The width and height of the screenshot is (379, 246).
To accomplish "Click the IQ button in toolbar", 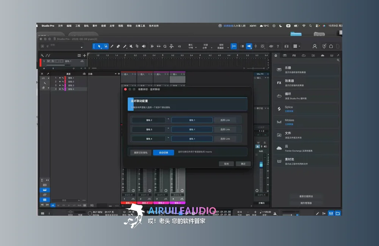I will 179,46.
